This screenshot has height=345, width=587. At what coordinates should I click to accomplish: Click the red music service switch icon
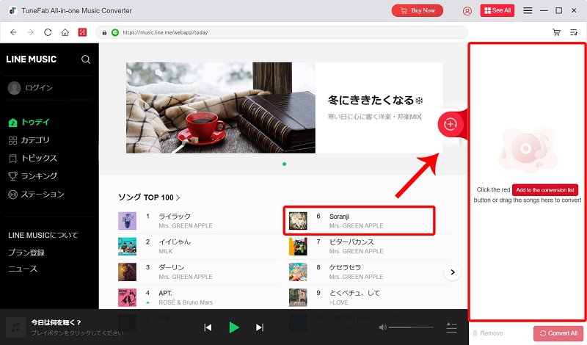pyautogui.click(x=83, y=32)
